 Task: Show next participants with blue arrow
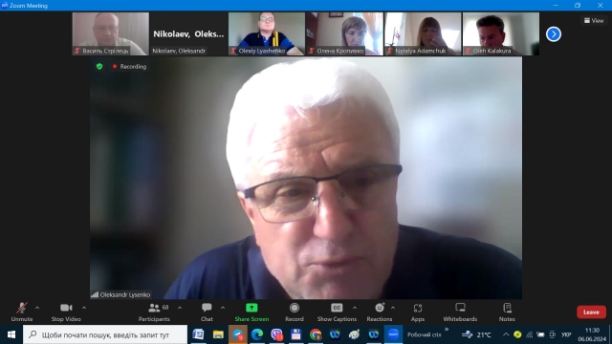coord(554,34)
